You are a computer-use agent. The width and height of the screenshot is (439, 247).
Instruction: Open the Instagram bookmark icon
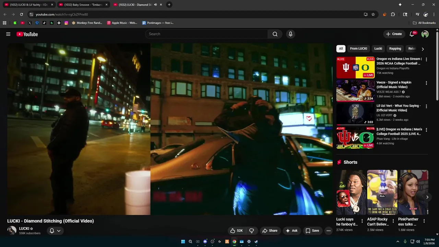click(66, 23)
